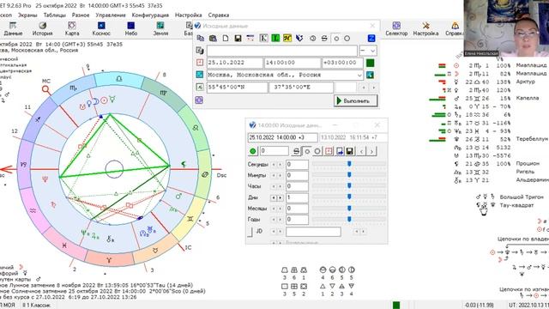Screen dimensions: 549x309
Task: Click the purple icon below the coordinates icon
Action: click(199, 100)
